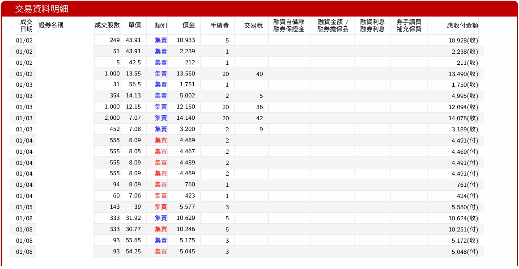The width and height of the screenshot is (519, 269).
Task: Select the 券手續費 補充保費 header
Action: pos(409,25)
